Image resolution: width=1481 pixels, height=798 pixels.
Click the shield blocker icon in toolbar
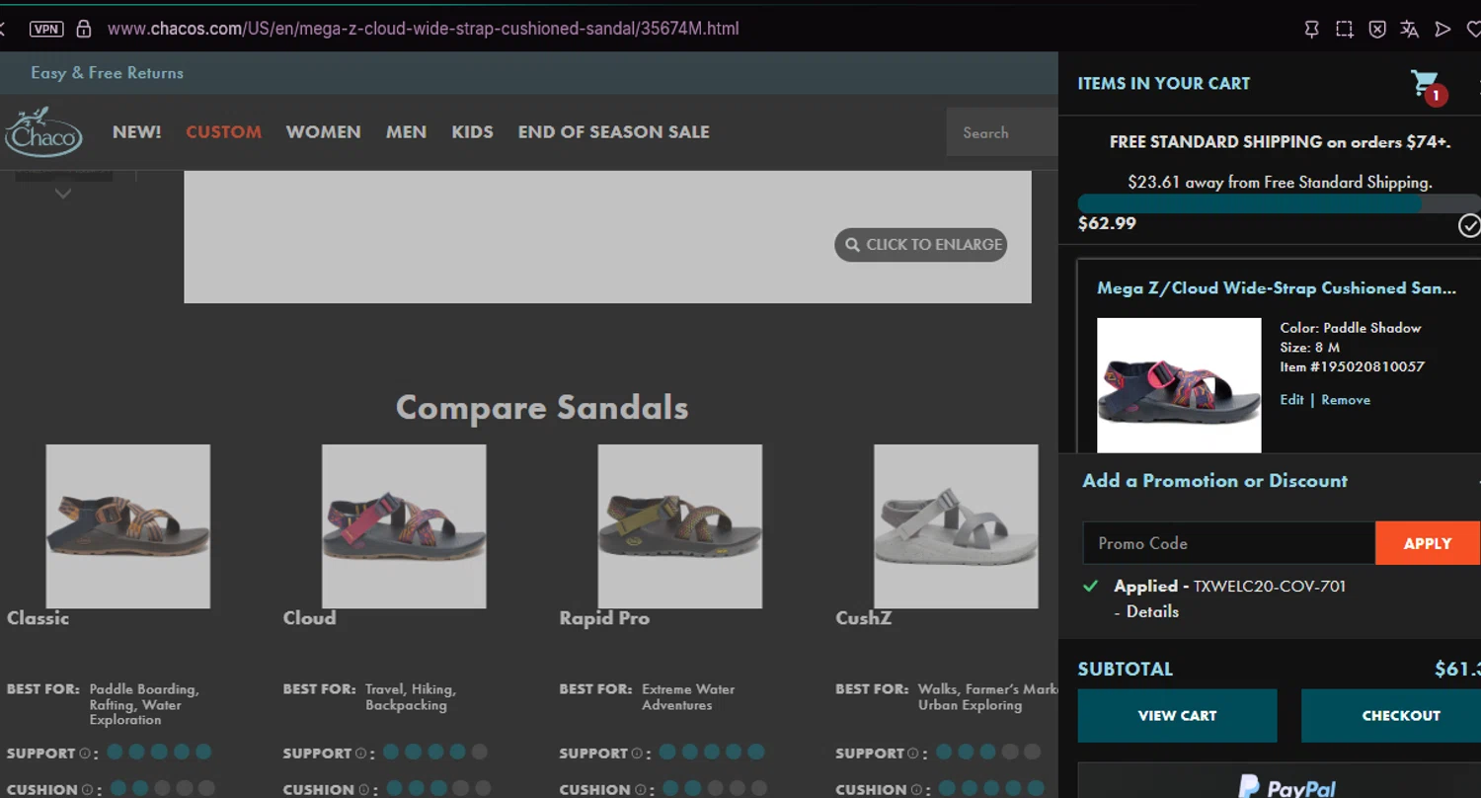click(x=1377, y=30)
